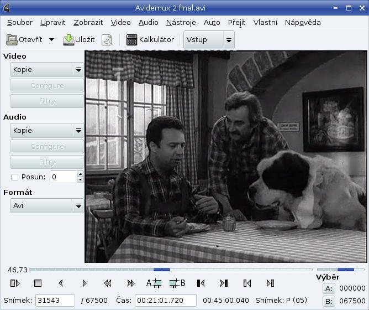Open the Audio menu
The height and width of the screenshot is (310, 369).
pos(148,22)
